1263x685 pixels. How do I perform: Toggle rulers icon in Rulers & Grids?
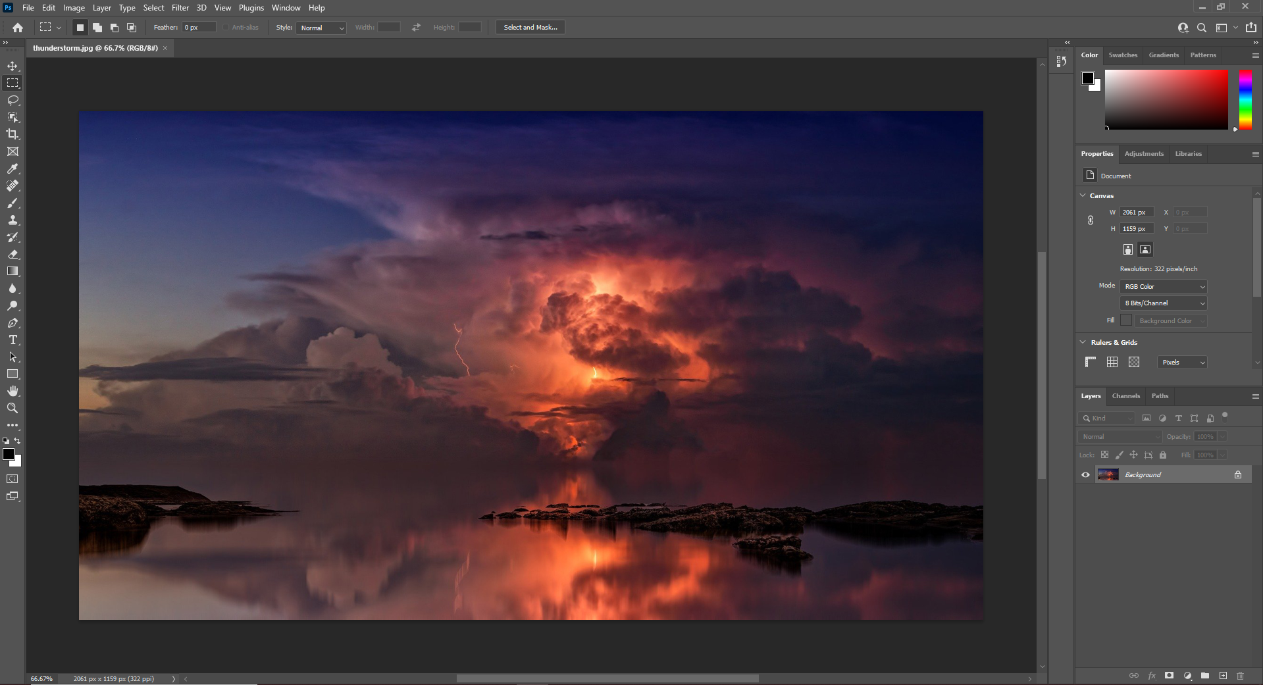tap(1091, 362)
